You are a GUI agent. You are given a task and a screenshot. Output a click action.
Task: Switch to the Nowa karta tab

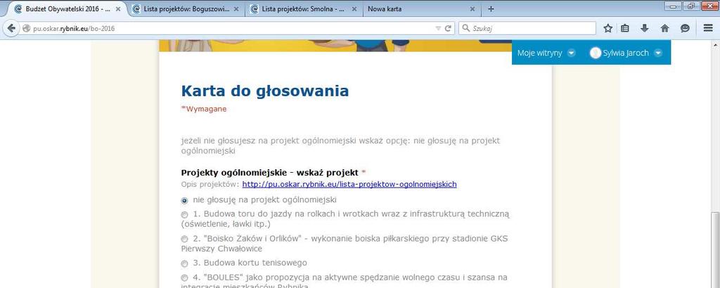(x=421, y=8)
